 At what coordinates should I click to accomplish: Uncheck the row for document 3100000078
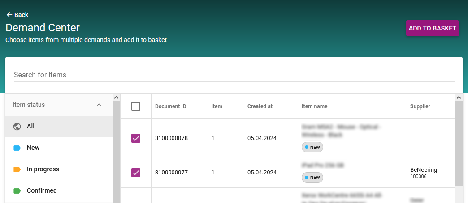click(x=136, y=138)
